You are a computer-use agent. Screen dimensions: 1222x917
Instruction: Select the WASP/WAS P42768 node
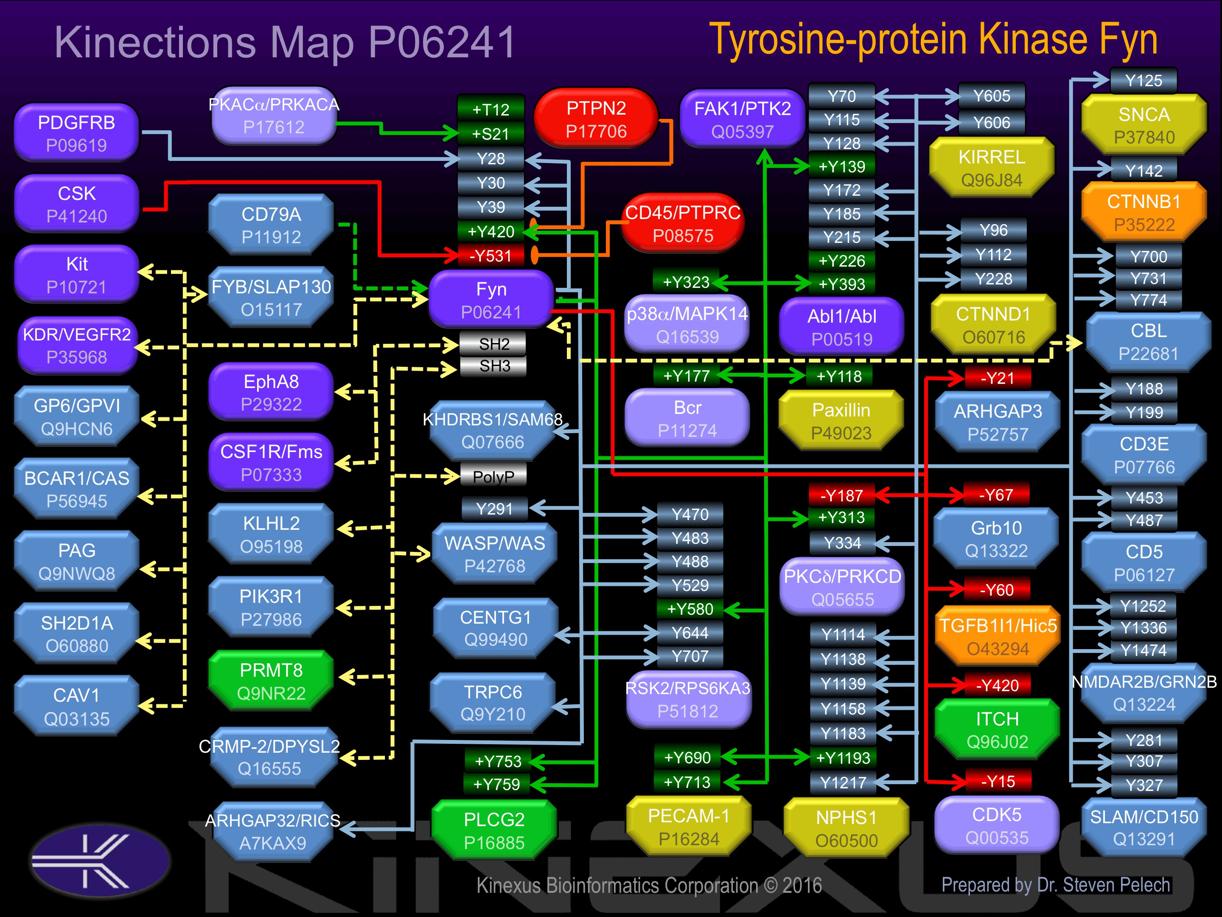494,554
